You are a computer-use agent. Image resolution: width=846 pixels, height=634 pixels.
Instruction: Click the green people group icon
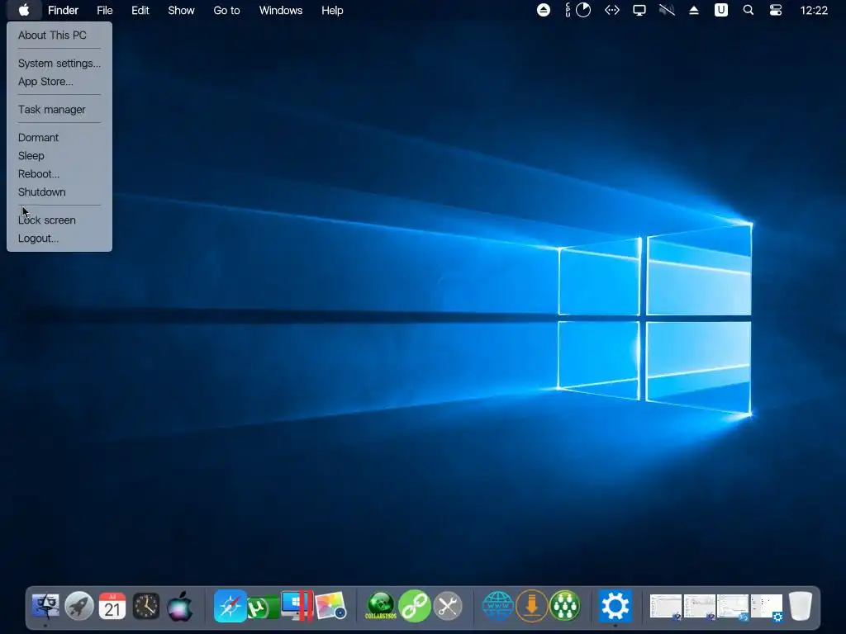click(x=565, y=606)
